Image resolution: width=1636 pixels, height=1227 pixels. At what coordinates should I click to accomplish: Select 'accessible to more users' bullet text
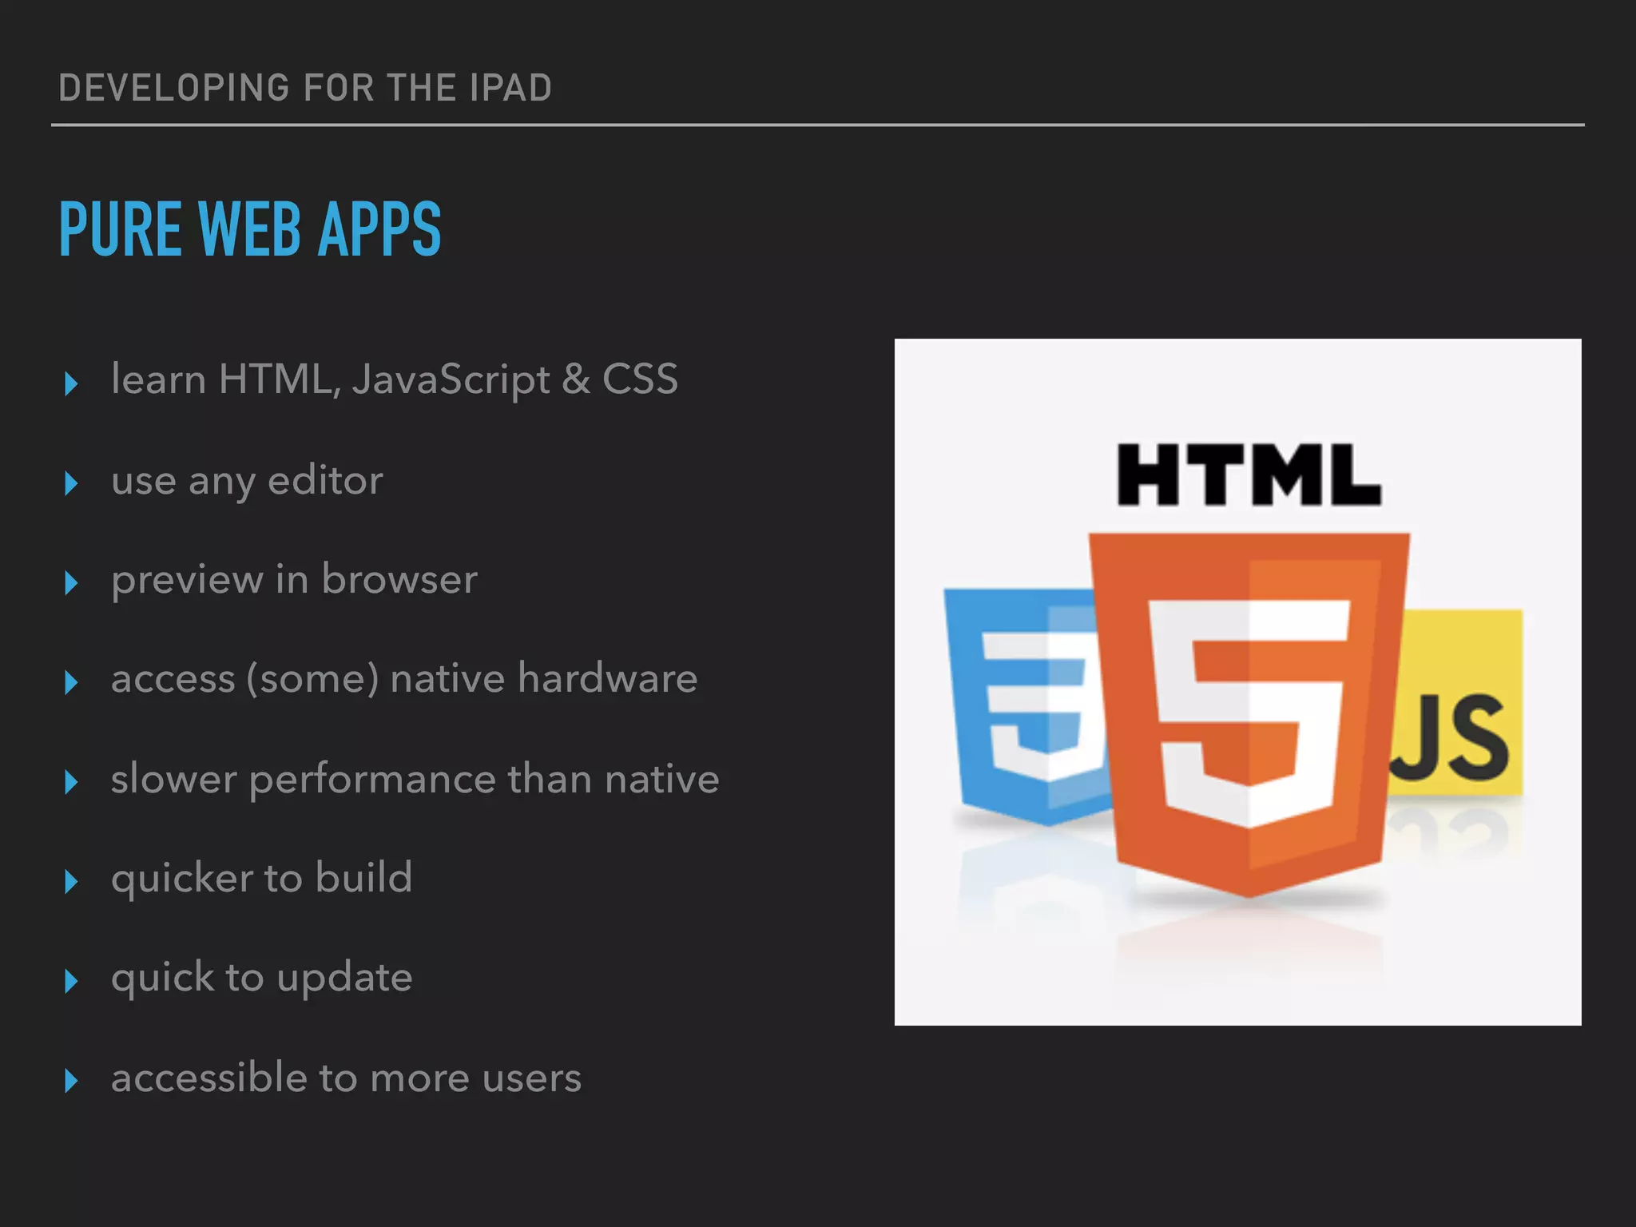[346, 1078]
